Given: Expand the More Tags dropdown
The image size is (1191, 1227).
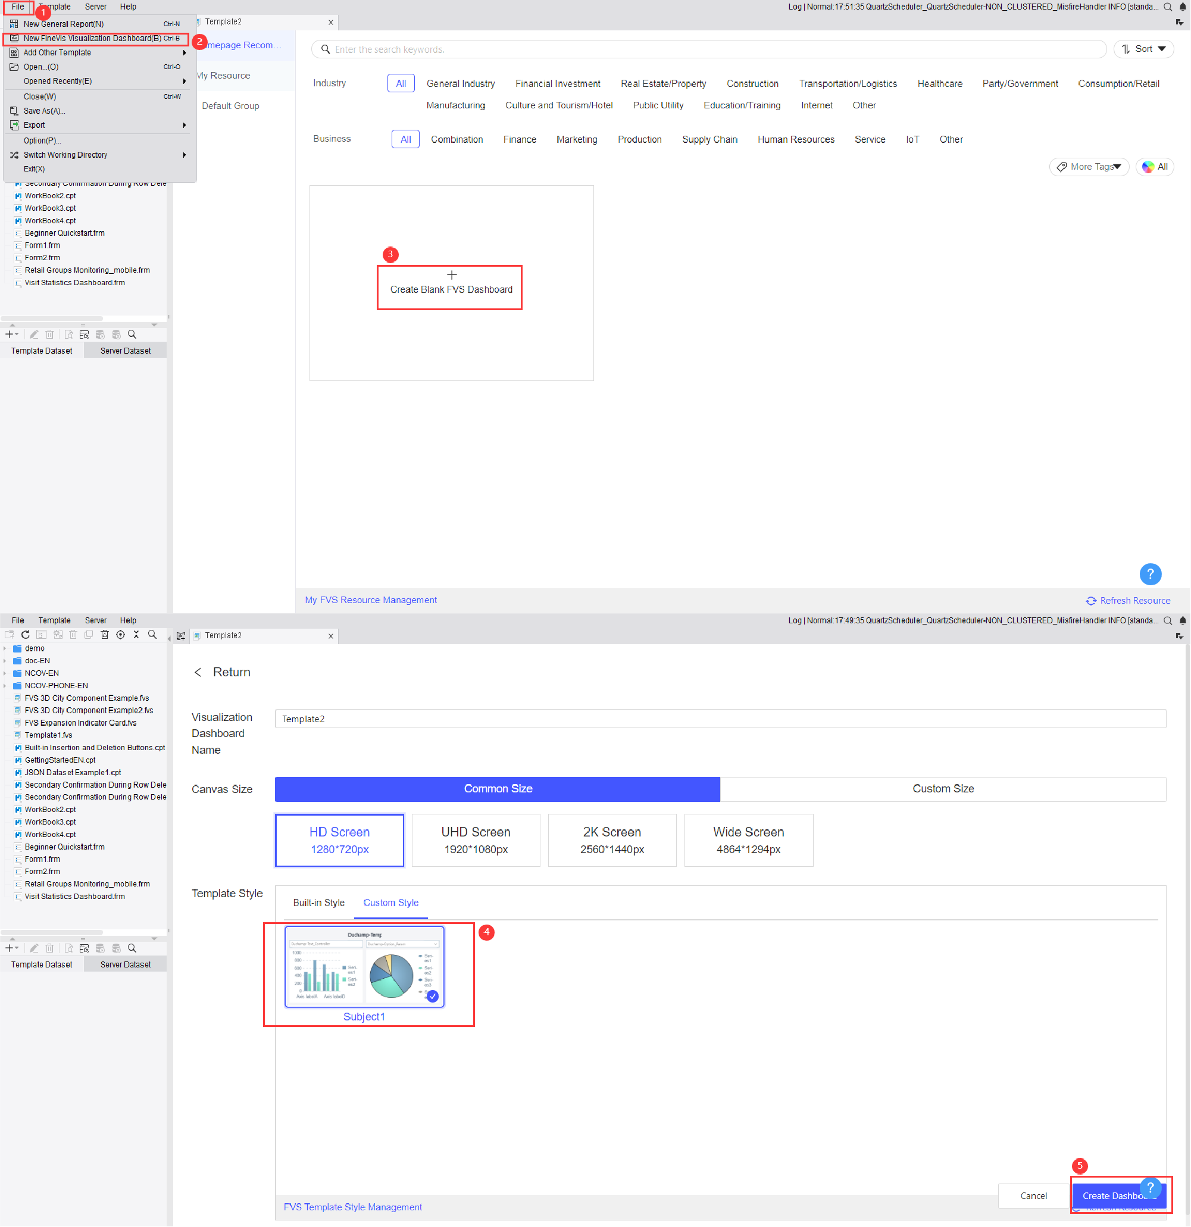Looking at the screenshot, I should coord(1089,167).
